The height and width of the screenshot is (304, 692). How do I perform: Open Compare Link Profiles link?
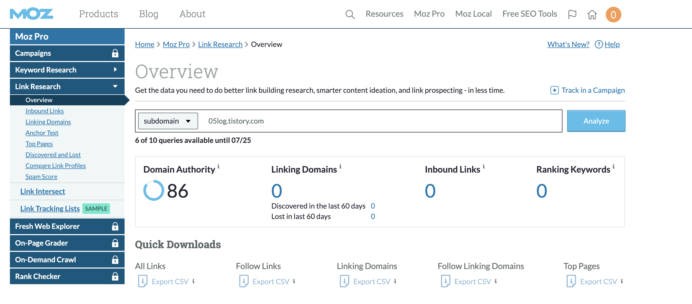tap(56, 166)
